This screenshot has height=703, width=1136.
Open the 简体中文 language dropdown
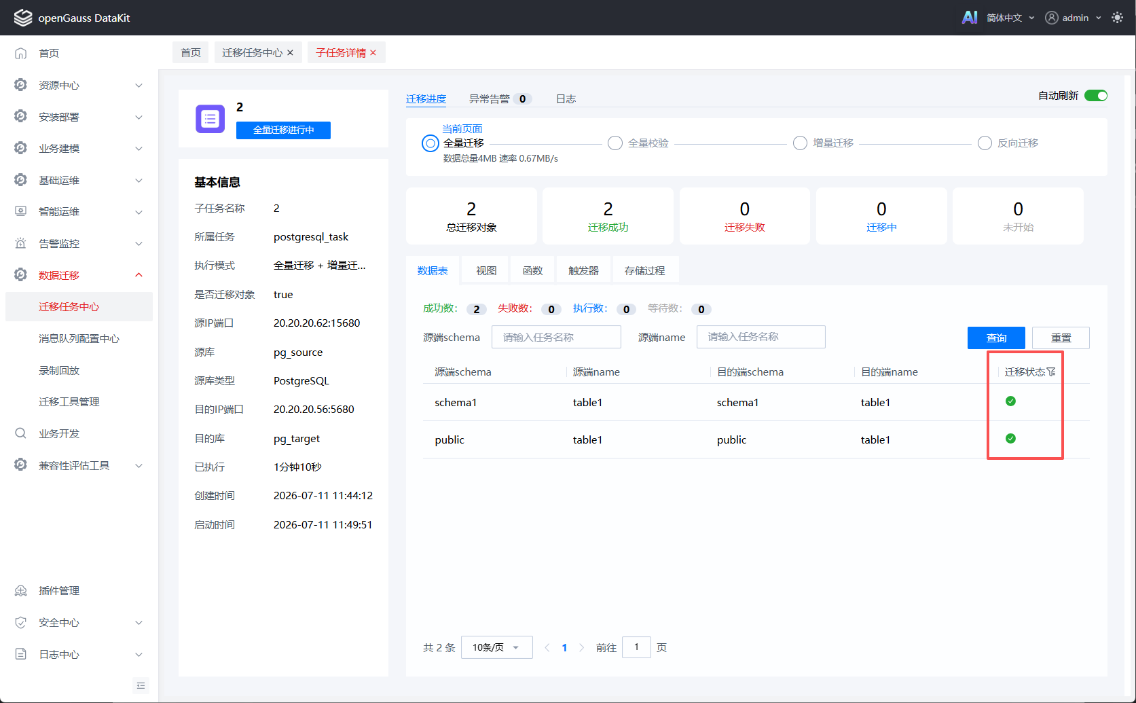click(1010, 18)
